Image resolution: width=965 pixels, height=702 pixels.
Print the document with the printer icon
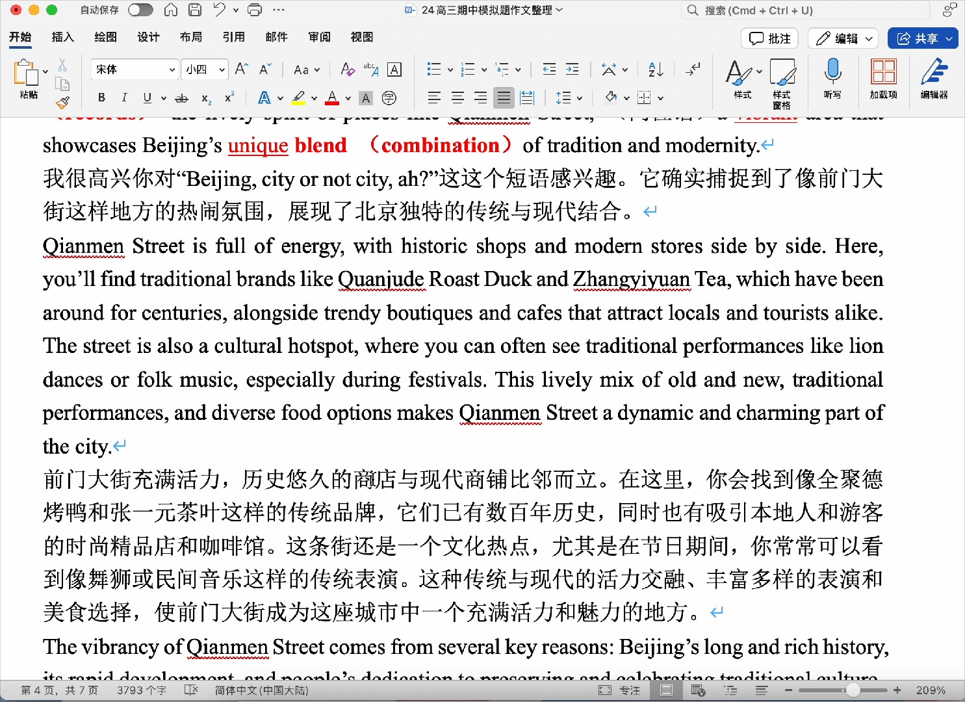click(255, 10)
